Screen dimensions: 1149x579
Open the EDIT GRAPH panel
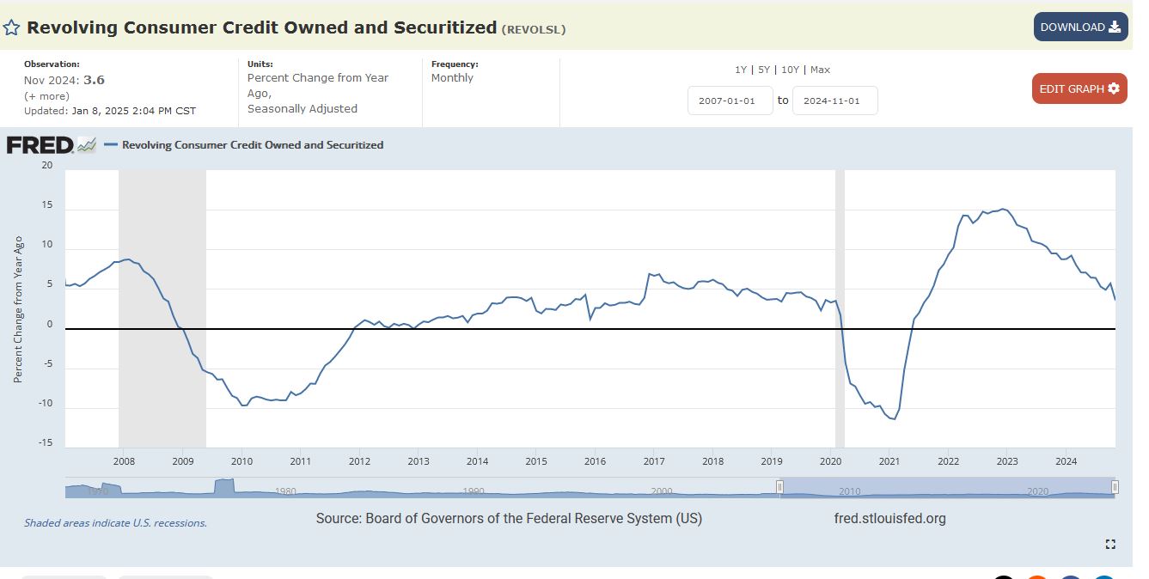click(x=1079, y=88)
